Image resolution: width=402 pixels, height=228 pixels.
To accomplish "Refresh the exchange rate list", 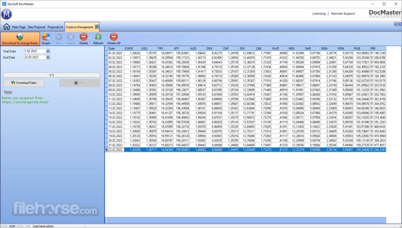I will (x=98, y=39).
